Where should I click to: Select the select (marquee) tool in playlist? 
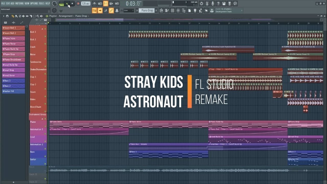[x=34, y=16]
